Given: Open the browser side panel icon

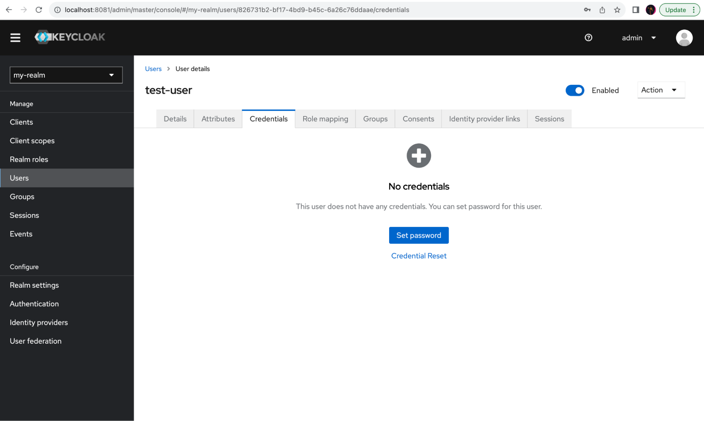Looking at the screenshot, I should tap(635, 10).
